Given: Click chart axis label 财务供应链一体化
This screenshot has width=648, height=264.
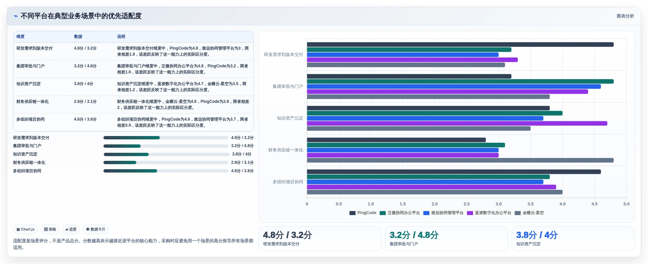Looking at the screenshot, I should pos(285,150).
